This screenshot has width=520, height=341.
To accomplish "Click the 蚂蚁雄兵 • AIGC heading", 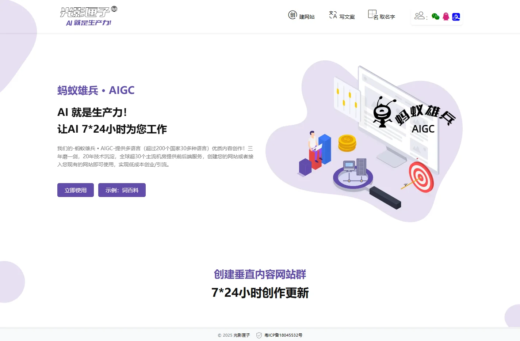I will (96, 90).
